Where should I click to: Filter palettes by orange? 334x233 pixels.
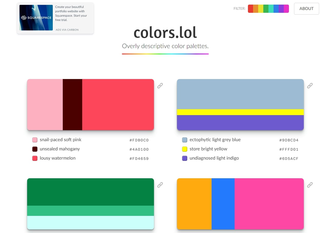click(x=256, y=9)
